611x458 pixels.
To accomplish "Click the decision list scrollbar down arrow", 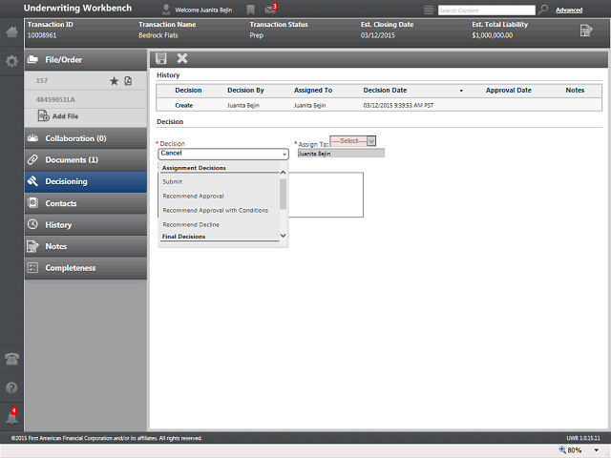I will coord(284,236).
